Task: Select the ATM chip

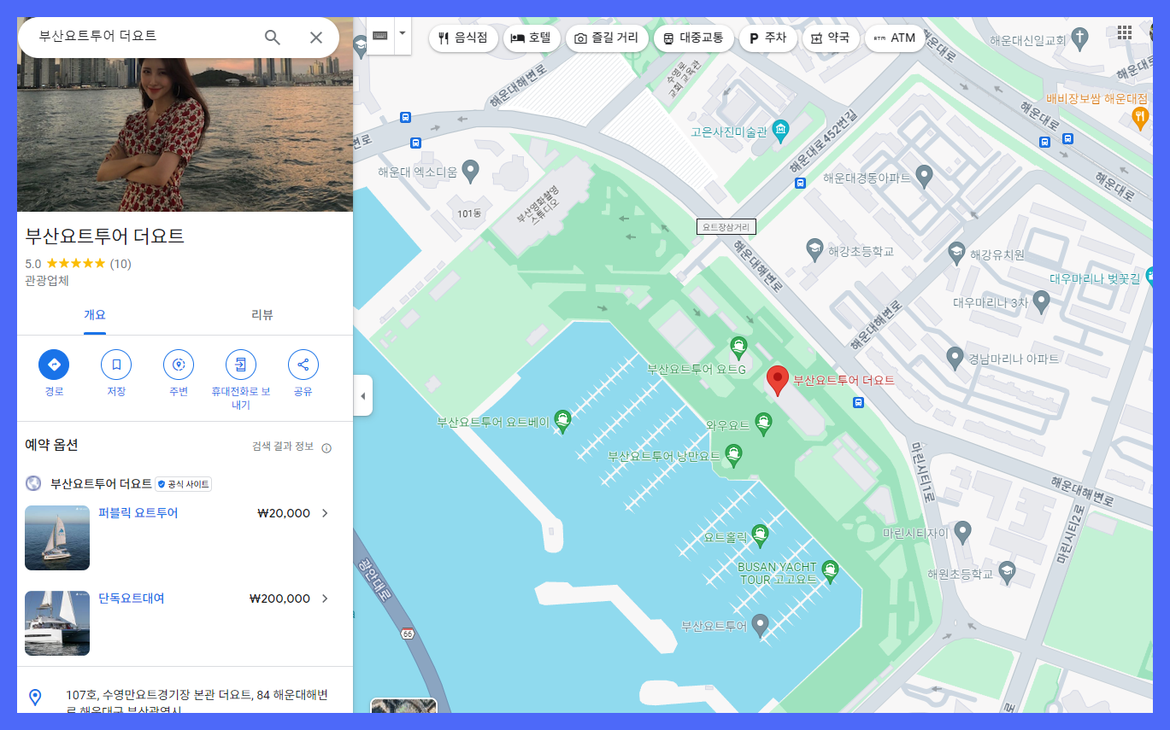Action: tap(895, 38)
